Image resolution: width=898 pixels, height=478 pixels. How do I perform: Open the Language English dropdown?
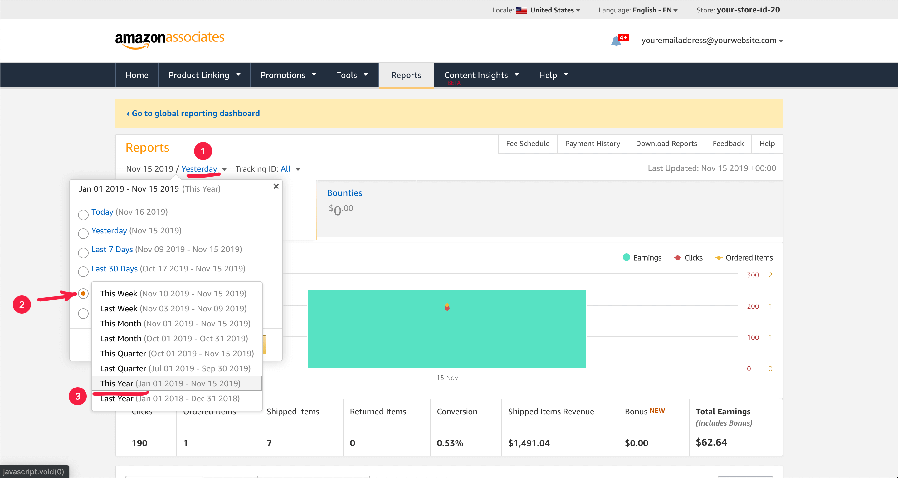point(655,10)
